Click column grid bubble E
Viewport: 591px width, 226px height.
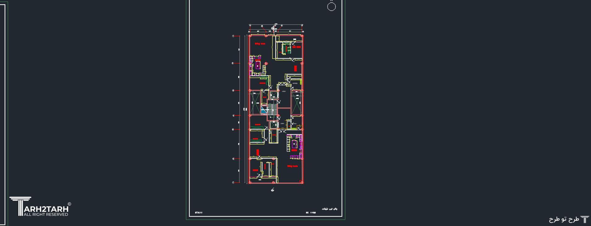tap(302, 25)
